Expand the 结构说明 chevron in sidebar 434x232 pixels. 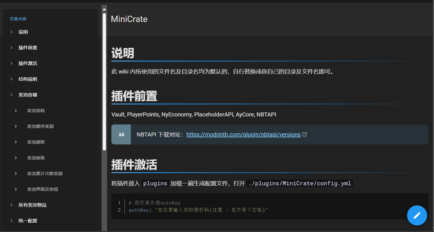point(11,79)
